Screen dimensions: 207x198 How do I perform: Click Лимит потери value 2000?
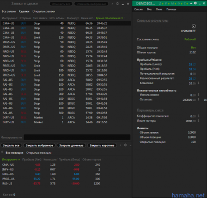(191, 121)
